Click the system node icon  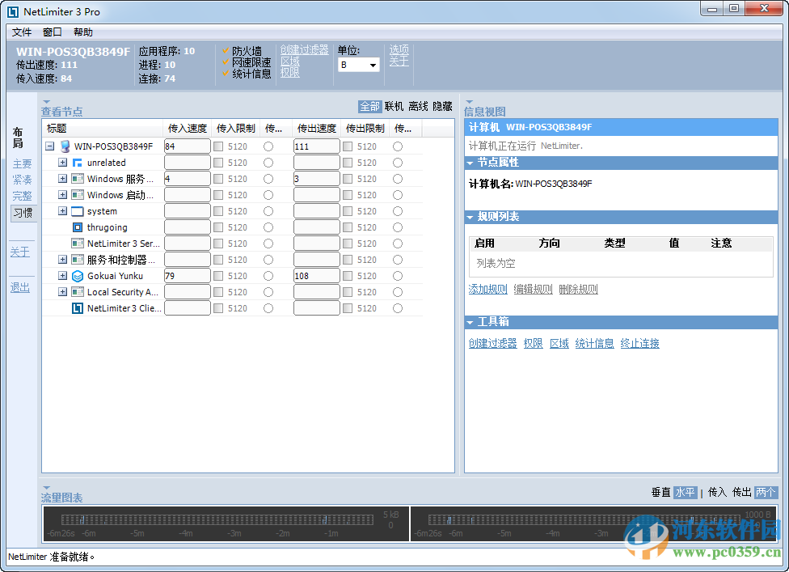(78, 210)
